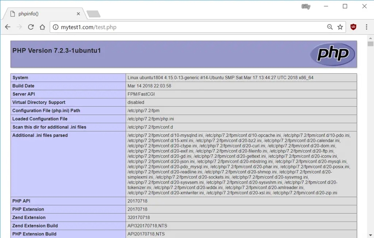
Task: Click the scrollbar down arrow
Action: [370, 235]
